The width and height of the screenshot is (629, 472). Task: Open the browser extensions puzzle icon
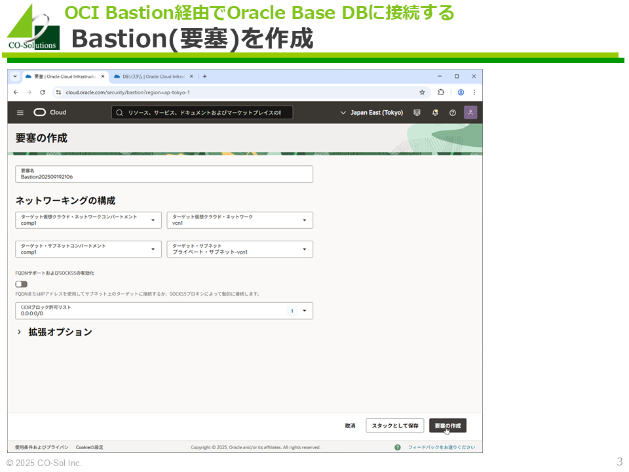tap(441, 92)
